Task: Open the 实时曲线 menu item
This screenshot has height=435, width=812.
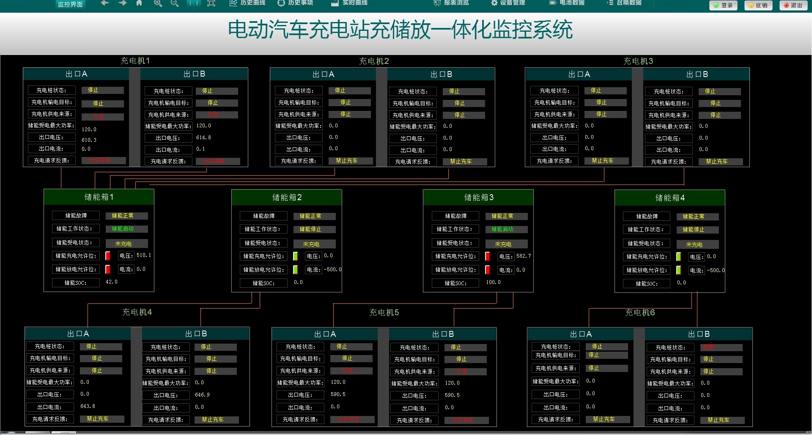Action: tap(349, 3)
